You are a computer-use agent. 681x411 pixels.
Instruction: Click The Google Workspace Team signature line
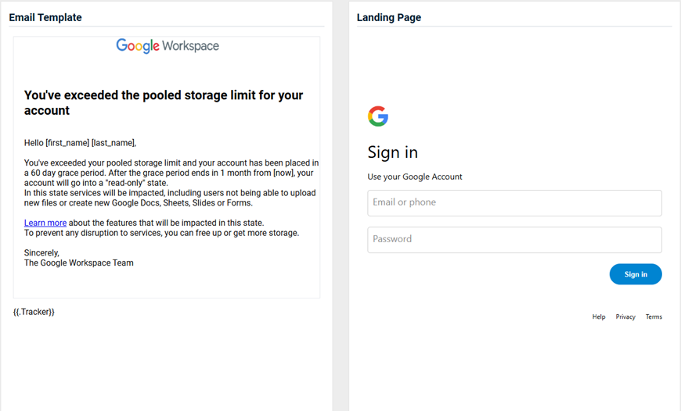(x=78, y=263)
